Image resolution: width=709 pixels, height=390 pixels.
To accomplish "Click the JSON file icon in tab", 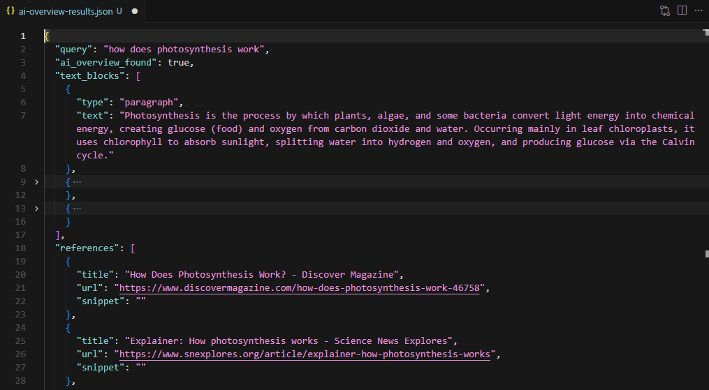I will [10, 11].
